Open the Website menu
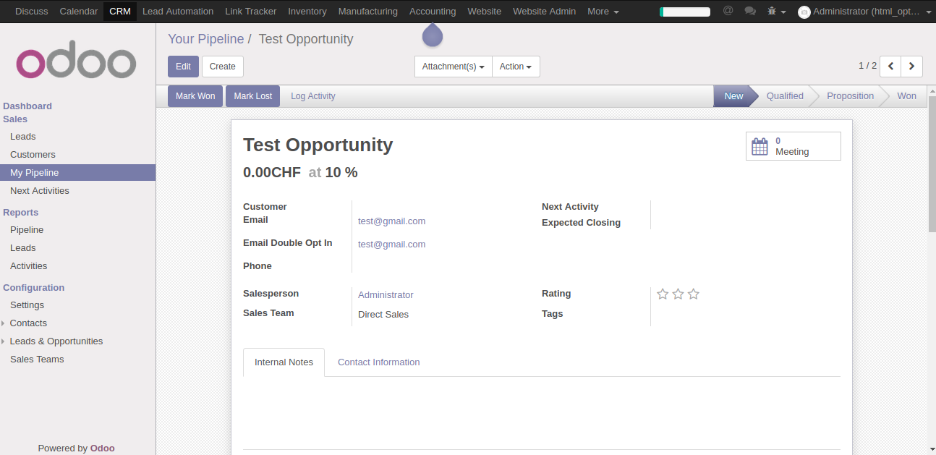936x455 pixels. click(485, 12)
